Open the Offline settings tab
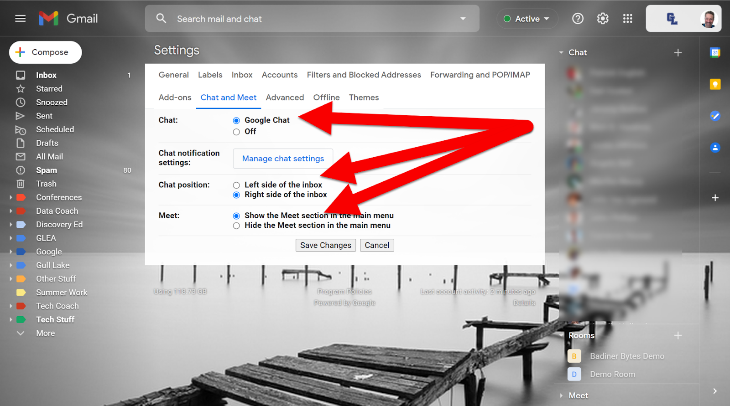Image resolution: width=730 pixels, height=406 pixels. click(326, 98)
